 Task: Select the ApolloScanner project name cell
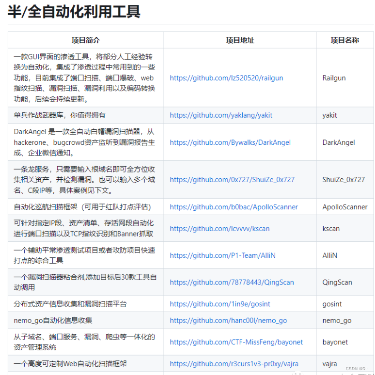(344, 207)
